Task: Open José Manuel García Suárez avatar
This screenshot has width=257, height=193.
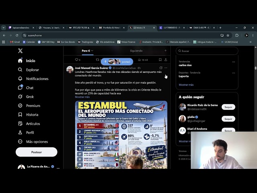Action: 70,70
